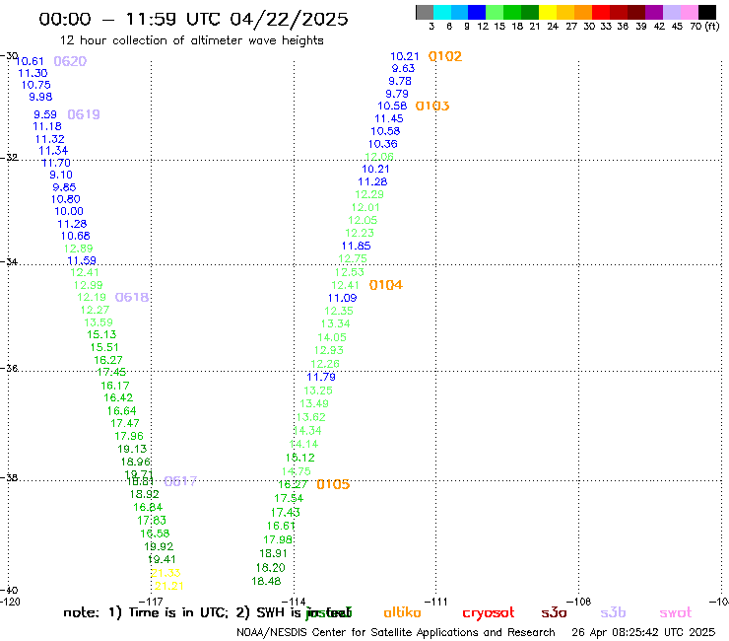Click wave height value 13.62
729x641 pixels.
click(x=310, y=417)
